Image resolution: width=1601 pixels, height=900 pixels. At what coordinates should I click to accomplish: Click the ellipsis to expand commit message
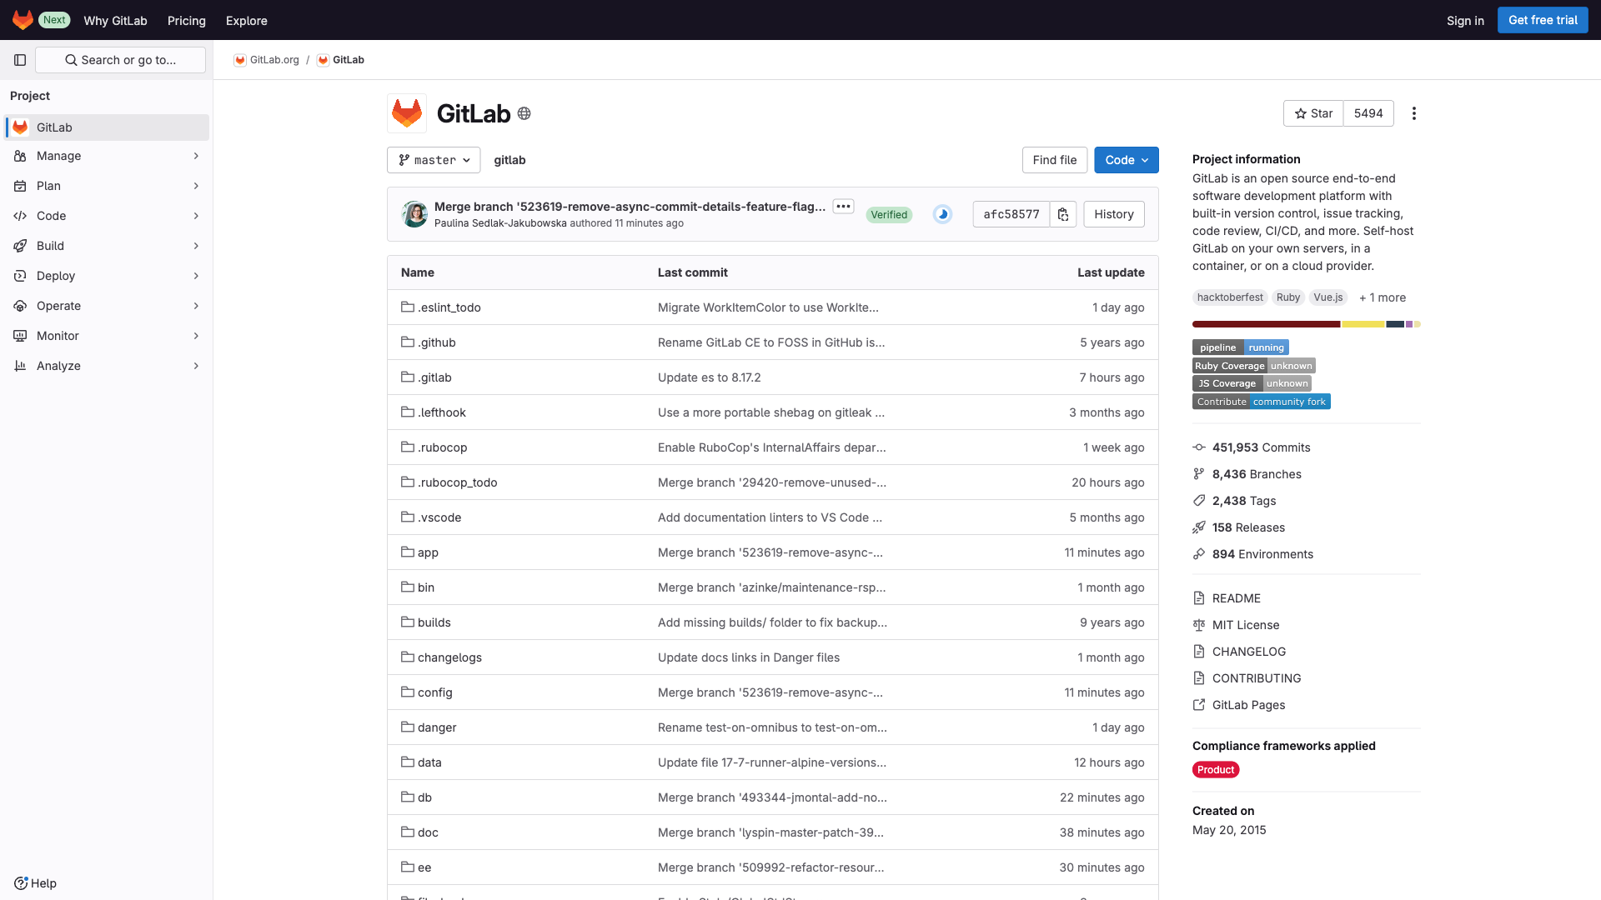(843, 206)
